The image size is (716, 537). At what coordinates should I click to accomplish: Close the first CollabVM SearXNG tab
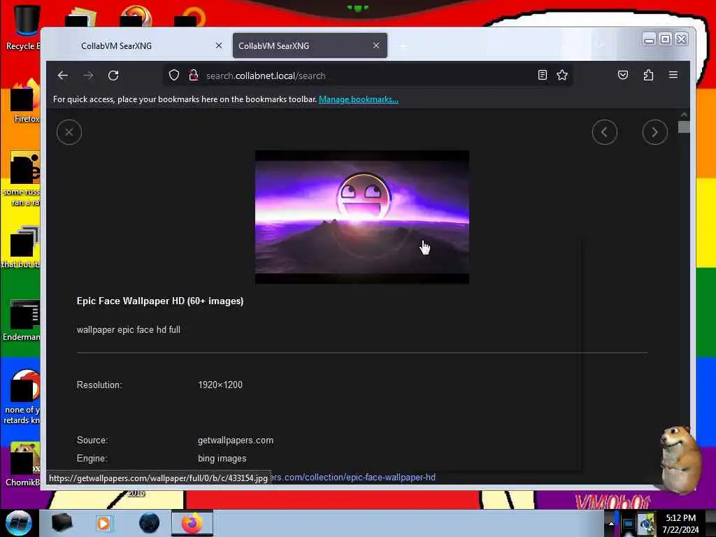point(219,45)
